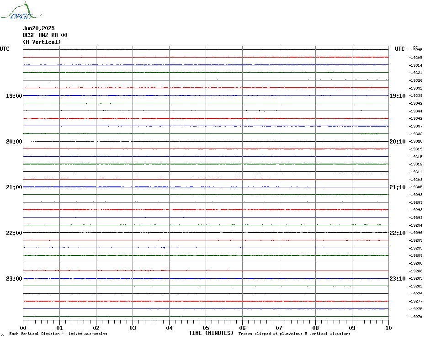
Task: Click the 21:00 time label
Action: 14,187
